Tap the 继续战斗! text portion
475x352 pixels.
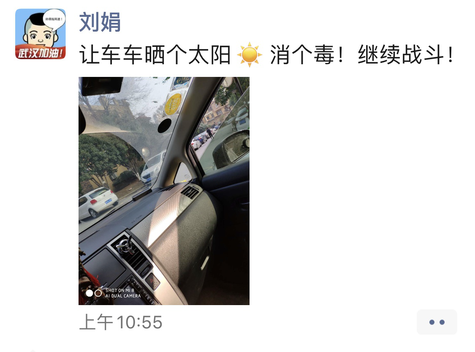406,55
